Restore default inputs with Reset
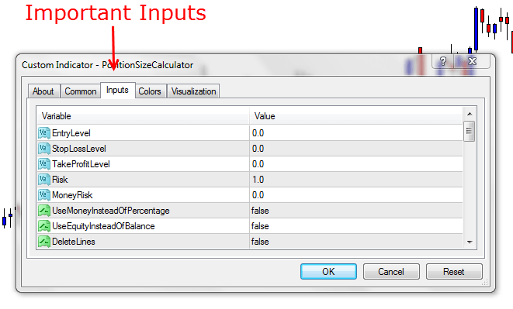Image resolution: width=513 pixels, height=309 pixels. (454, 271)
